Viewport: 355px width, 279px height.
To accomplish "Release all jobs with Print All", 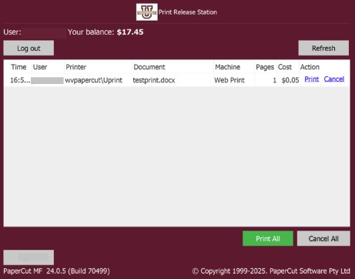I will click(268, 239).
